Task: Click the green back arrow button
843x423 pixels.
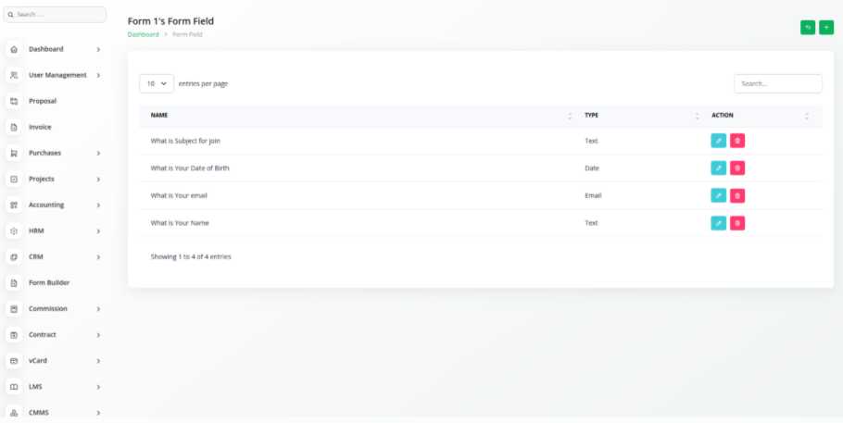Action: [808, 28]
